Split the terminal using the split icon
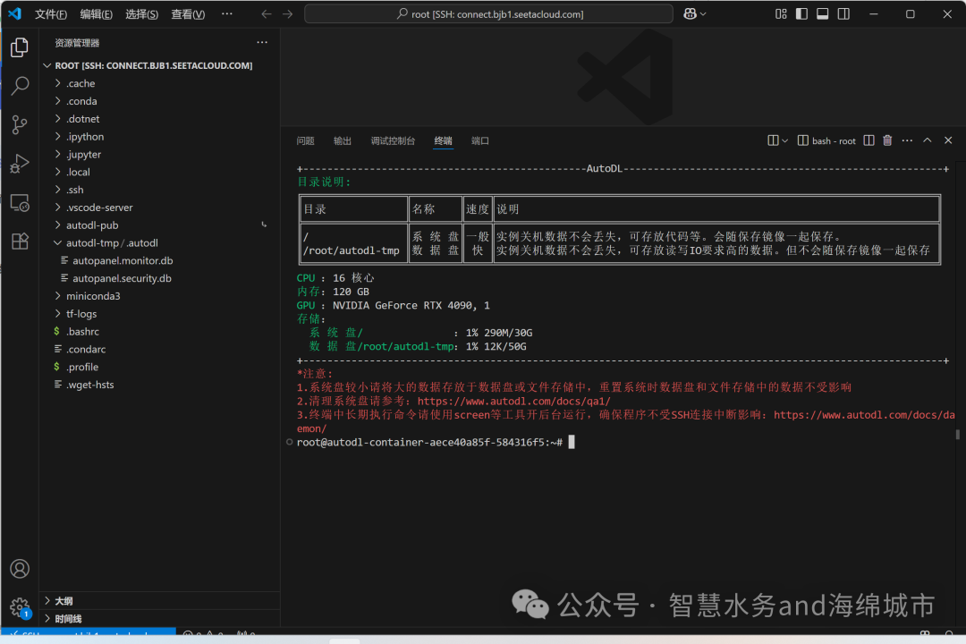966x644 pixels. (869, 140)
